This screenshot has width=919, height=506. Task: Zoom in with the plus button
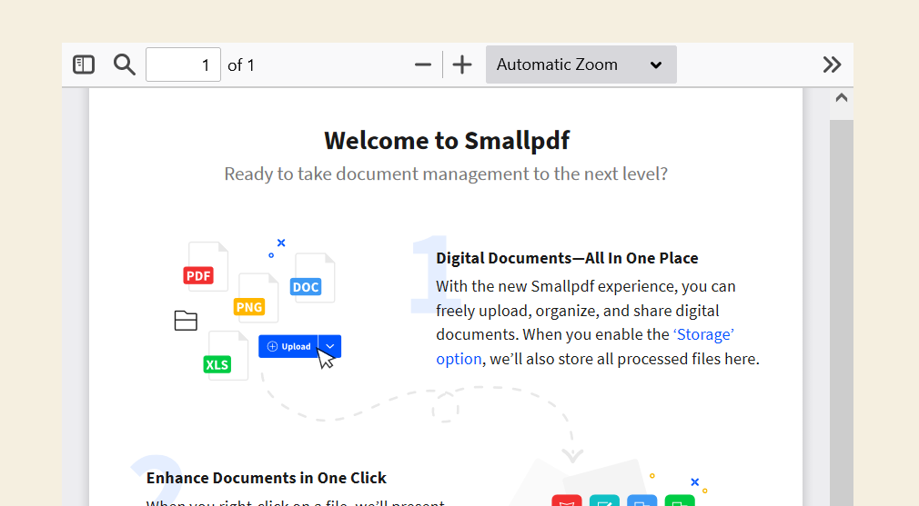[x=462, y=64]
